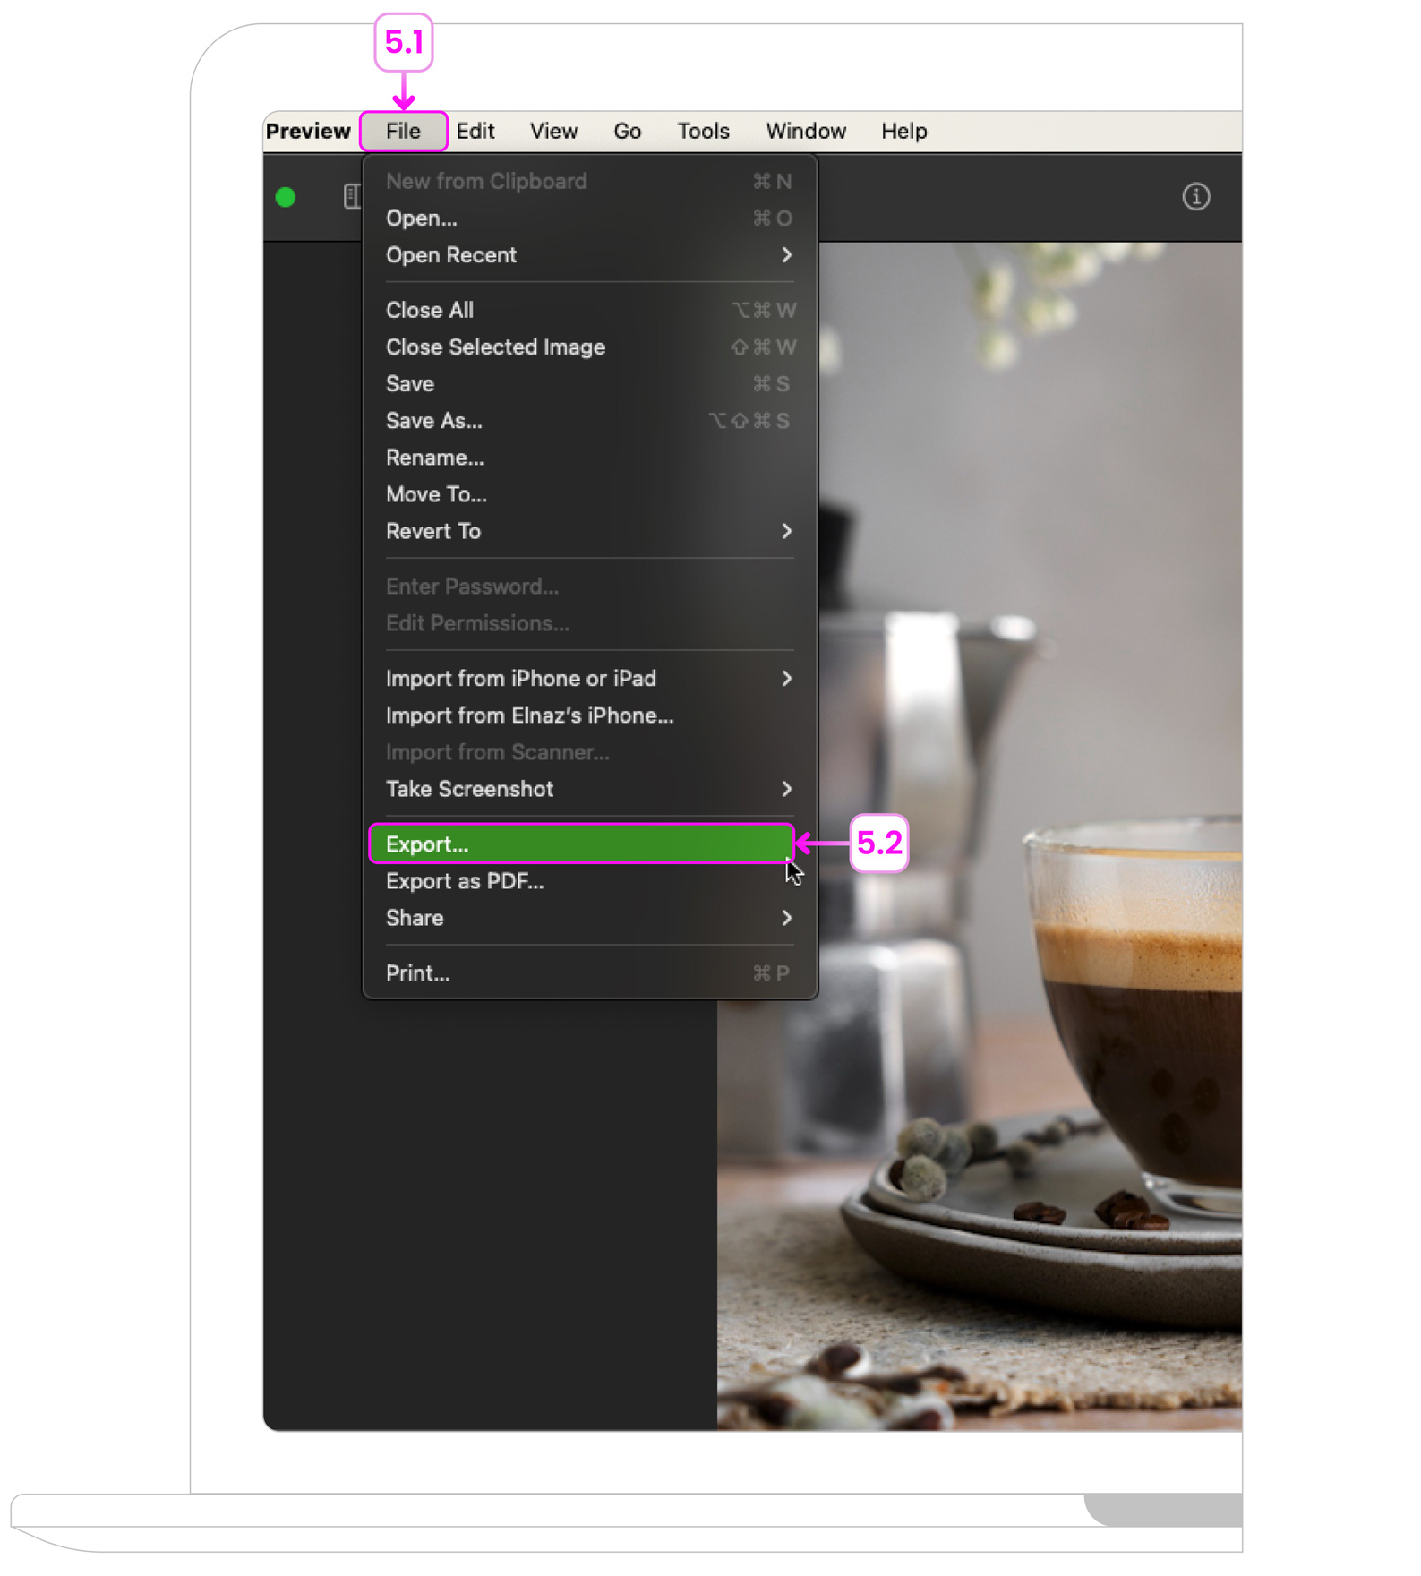The width and height of the screenshot is (1421, 1576).
Task: Click the File menu in menu bar
Action: coord(403,132)
